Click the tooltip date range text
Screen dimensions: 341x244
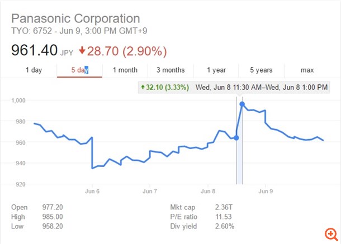[261, 88]
